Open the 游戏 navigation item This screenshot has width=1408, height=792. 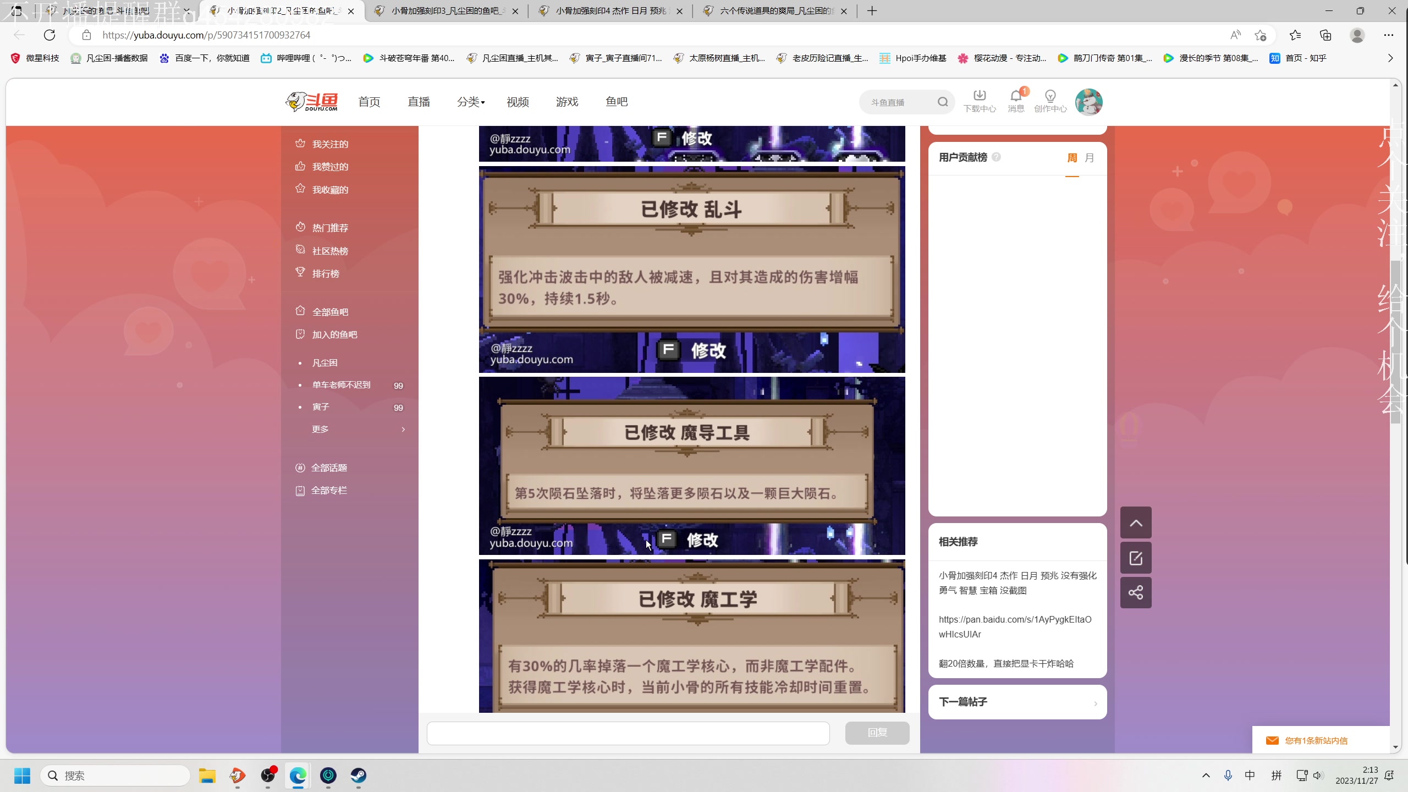pos(567,102)
